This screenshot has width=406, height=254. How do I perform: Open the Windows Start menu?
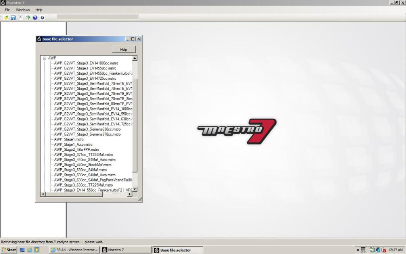(9, 250)
